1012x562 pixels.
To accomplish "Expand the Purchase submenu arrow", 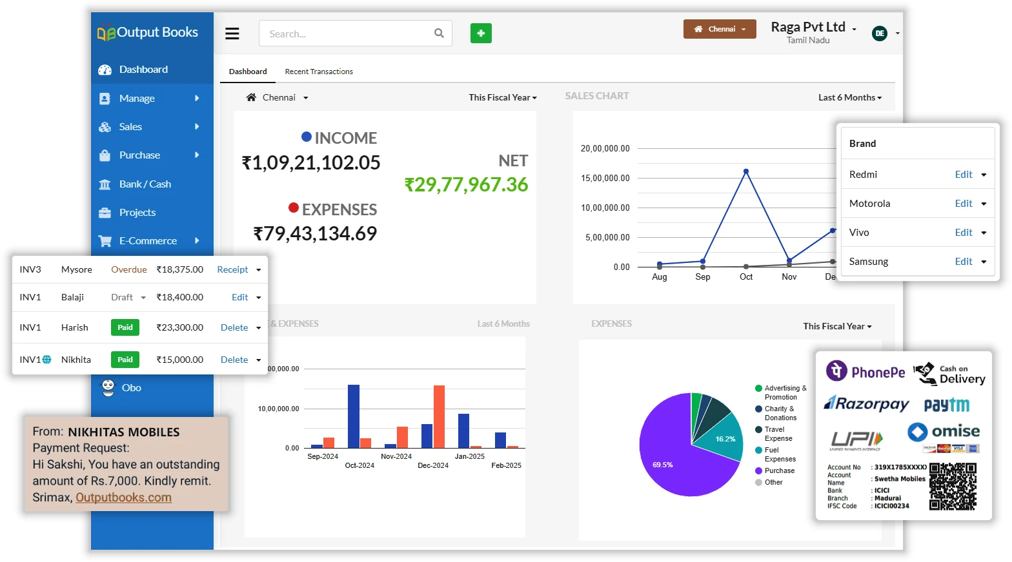I will [x=197, y=155].
